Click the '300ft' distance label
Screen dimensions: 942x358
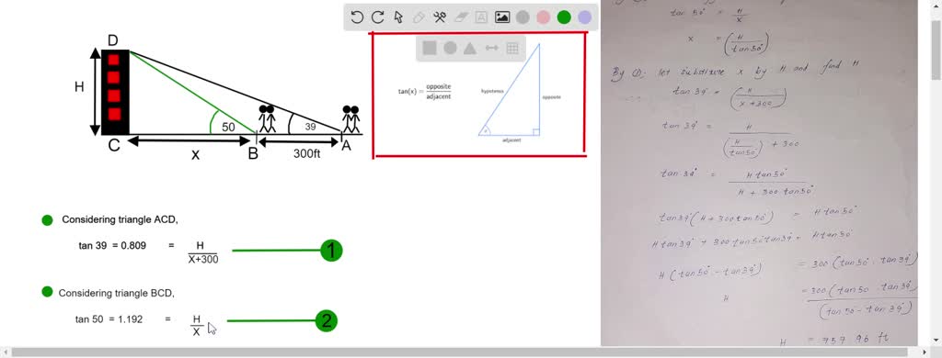tap(306, 153)
